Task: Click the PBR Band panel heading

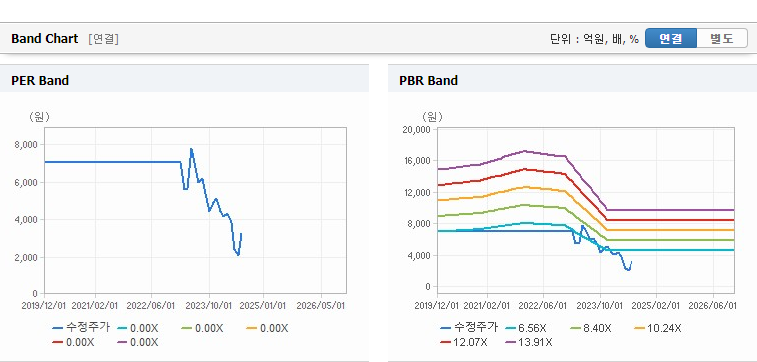Action: (x=428, y=80)
